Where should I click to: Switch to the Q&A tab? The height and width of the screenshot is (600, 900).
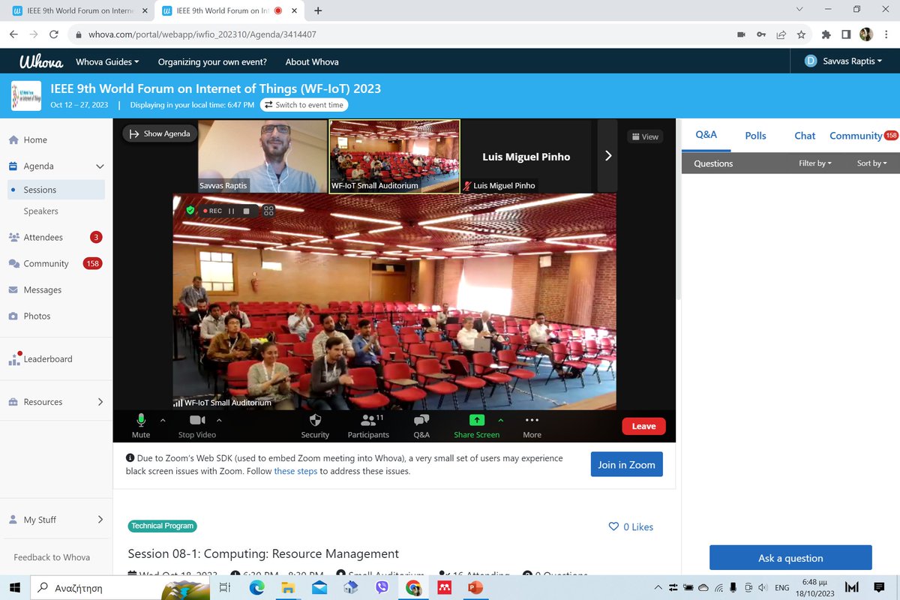click(x=706, y=135)
